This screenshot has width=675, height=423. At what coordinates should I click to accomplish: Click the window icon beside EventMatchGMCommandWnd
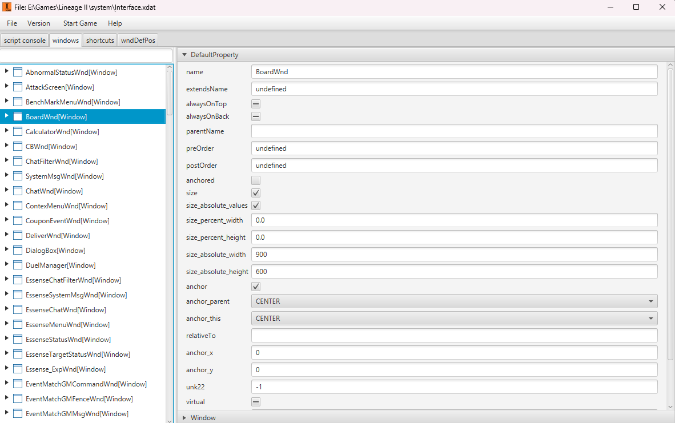18,384
